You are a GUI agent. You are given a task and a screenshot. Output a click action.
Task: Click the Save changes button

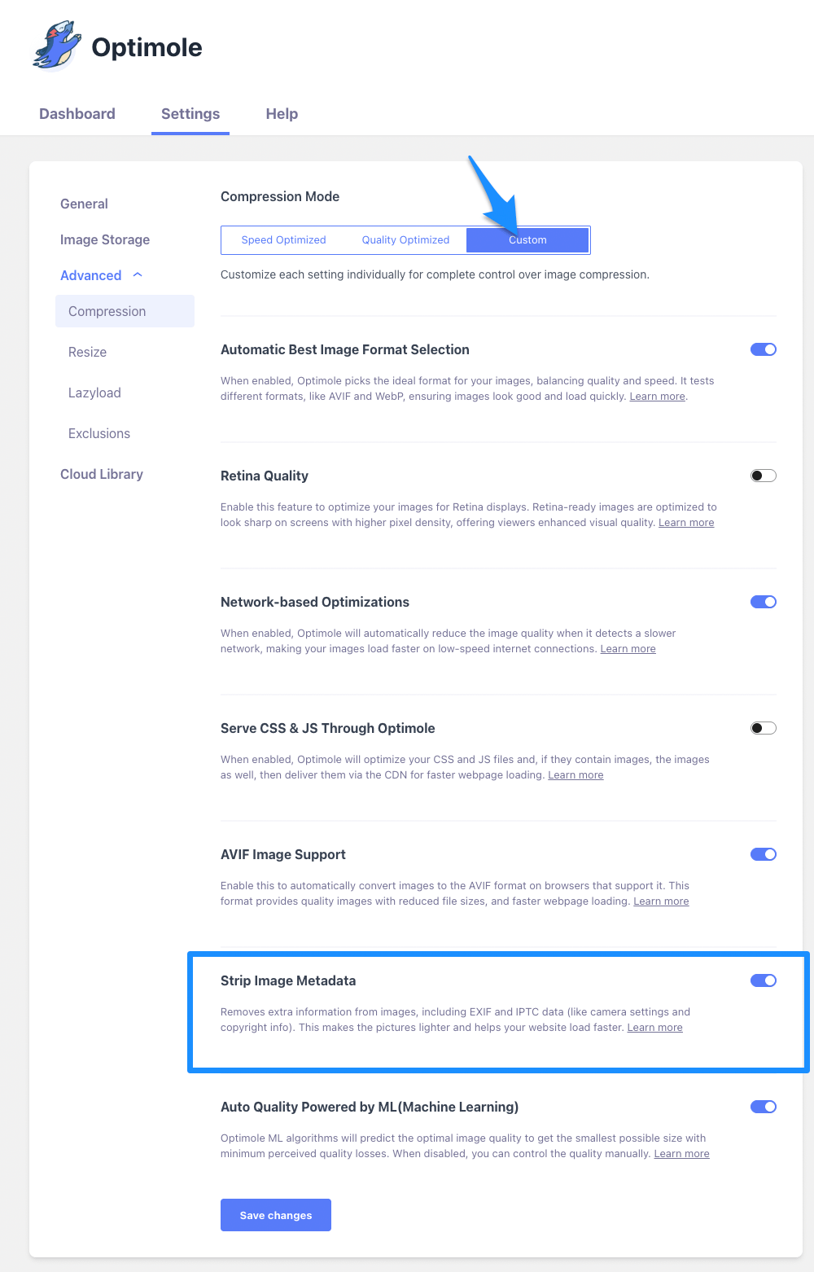click(x=275, y=1215)
